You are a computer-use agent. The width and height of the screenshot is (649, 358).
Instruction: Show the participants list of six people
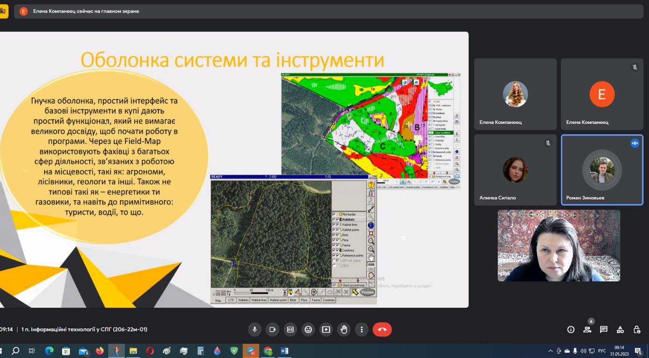coord(587,329)
